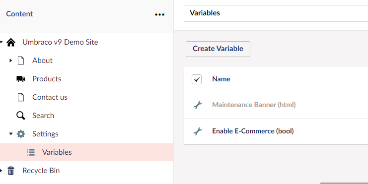Click the Contact us document icon
The height and width of the screenshot is (184, 368).
click(21, 97)
